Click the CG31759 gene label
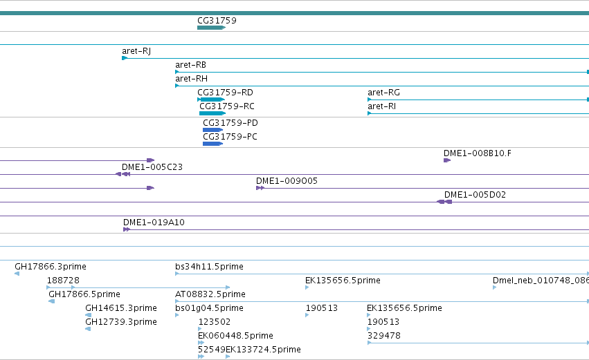Image resolution: width=589 pixels, height=360 pixels. (x=217, y=20)
